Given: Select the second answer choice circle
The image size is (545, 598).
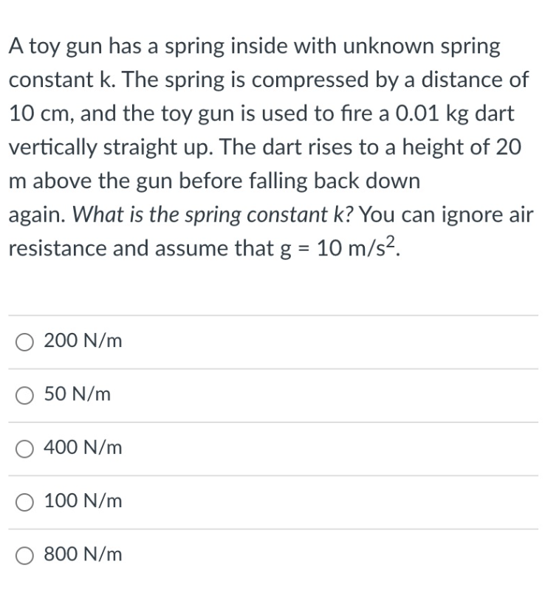Looking at the screenshot, I should pos(24,395).
